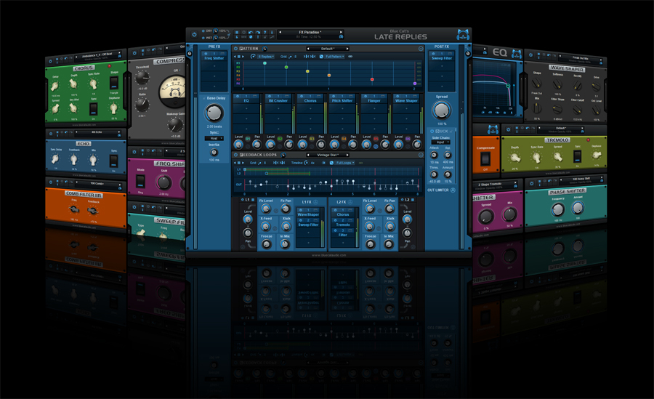Open the Full Loops dropdown
This screenshot has height=399, width=654.
pyautogui.click(x=344, y=163)
